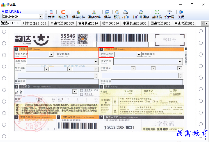Switch to 顺丰快递201608 tab
210x142 pixels.
click(x=35, y=23)
